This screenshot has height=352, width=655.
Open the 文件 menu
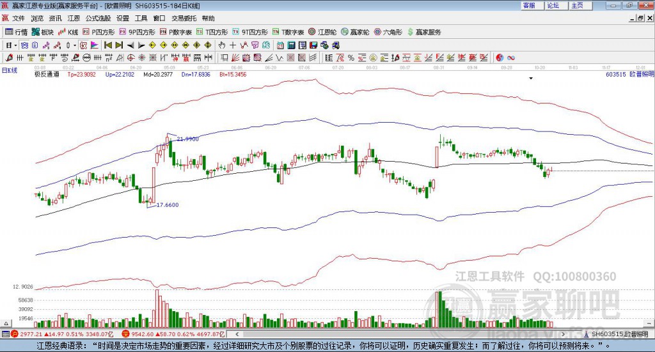19,19
